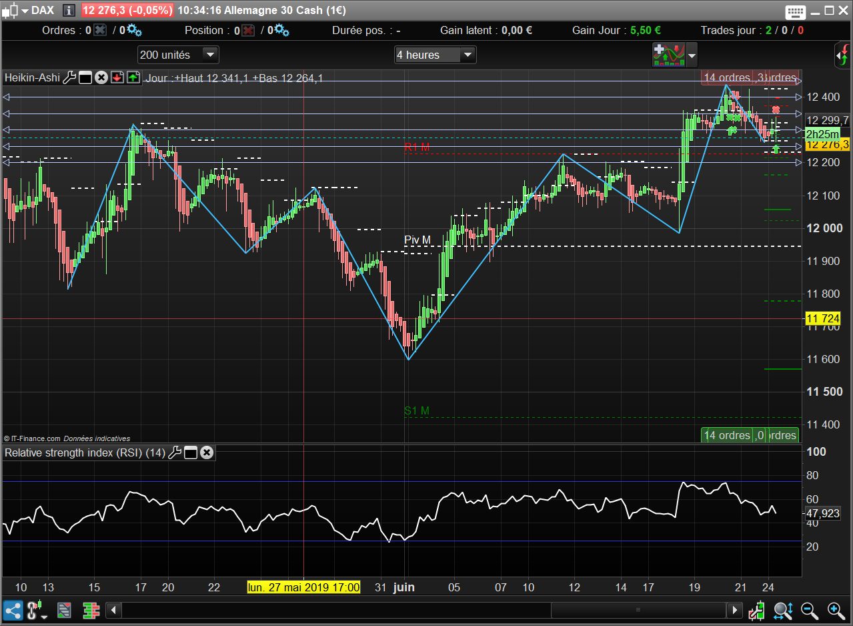Click the price scale candlestick icon bottom right
Viewport: 853px width, 626px height.
(x=756, y=609)
